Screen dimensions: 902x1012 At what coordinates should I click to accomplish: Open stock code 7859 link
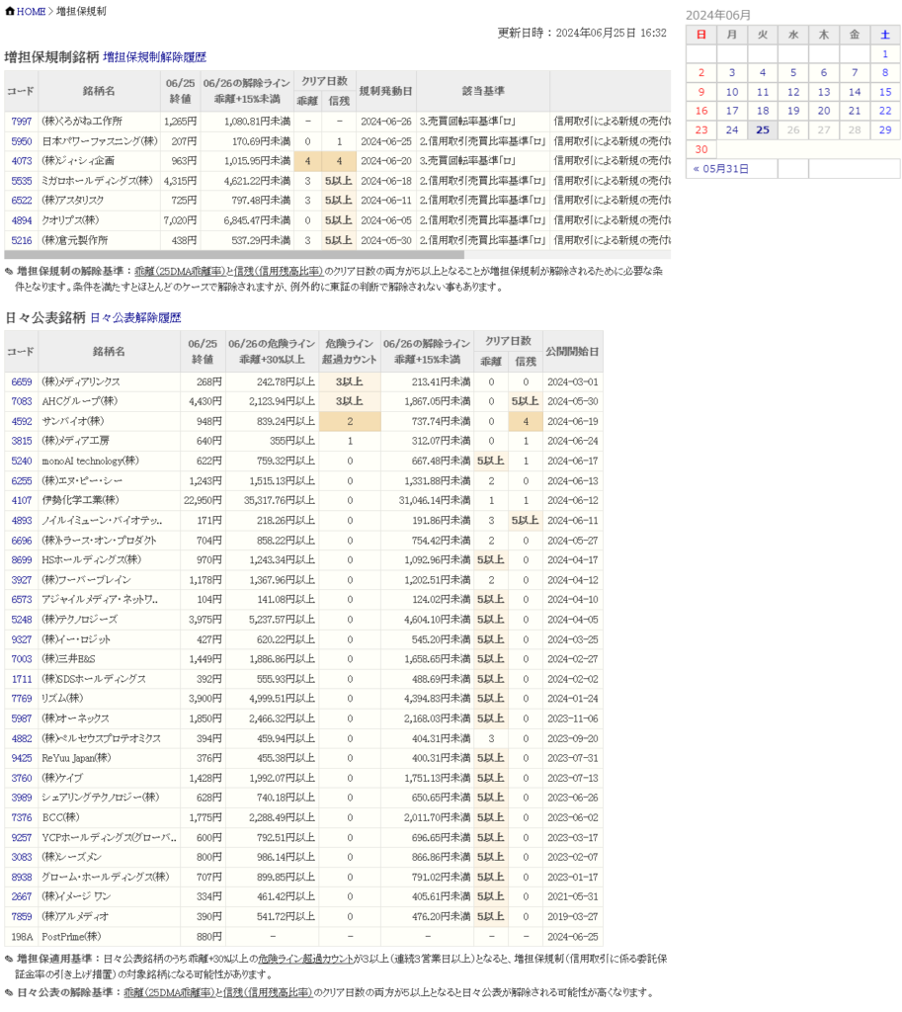click(x=22, y=916)
